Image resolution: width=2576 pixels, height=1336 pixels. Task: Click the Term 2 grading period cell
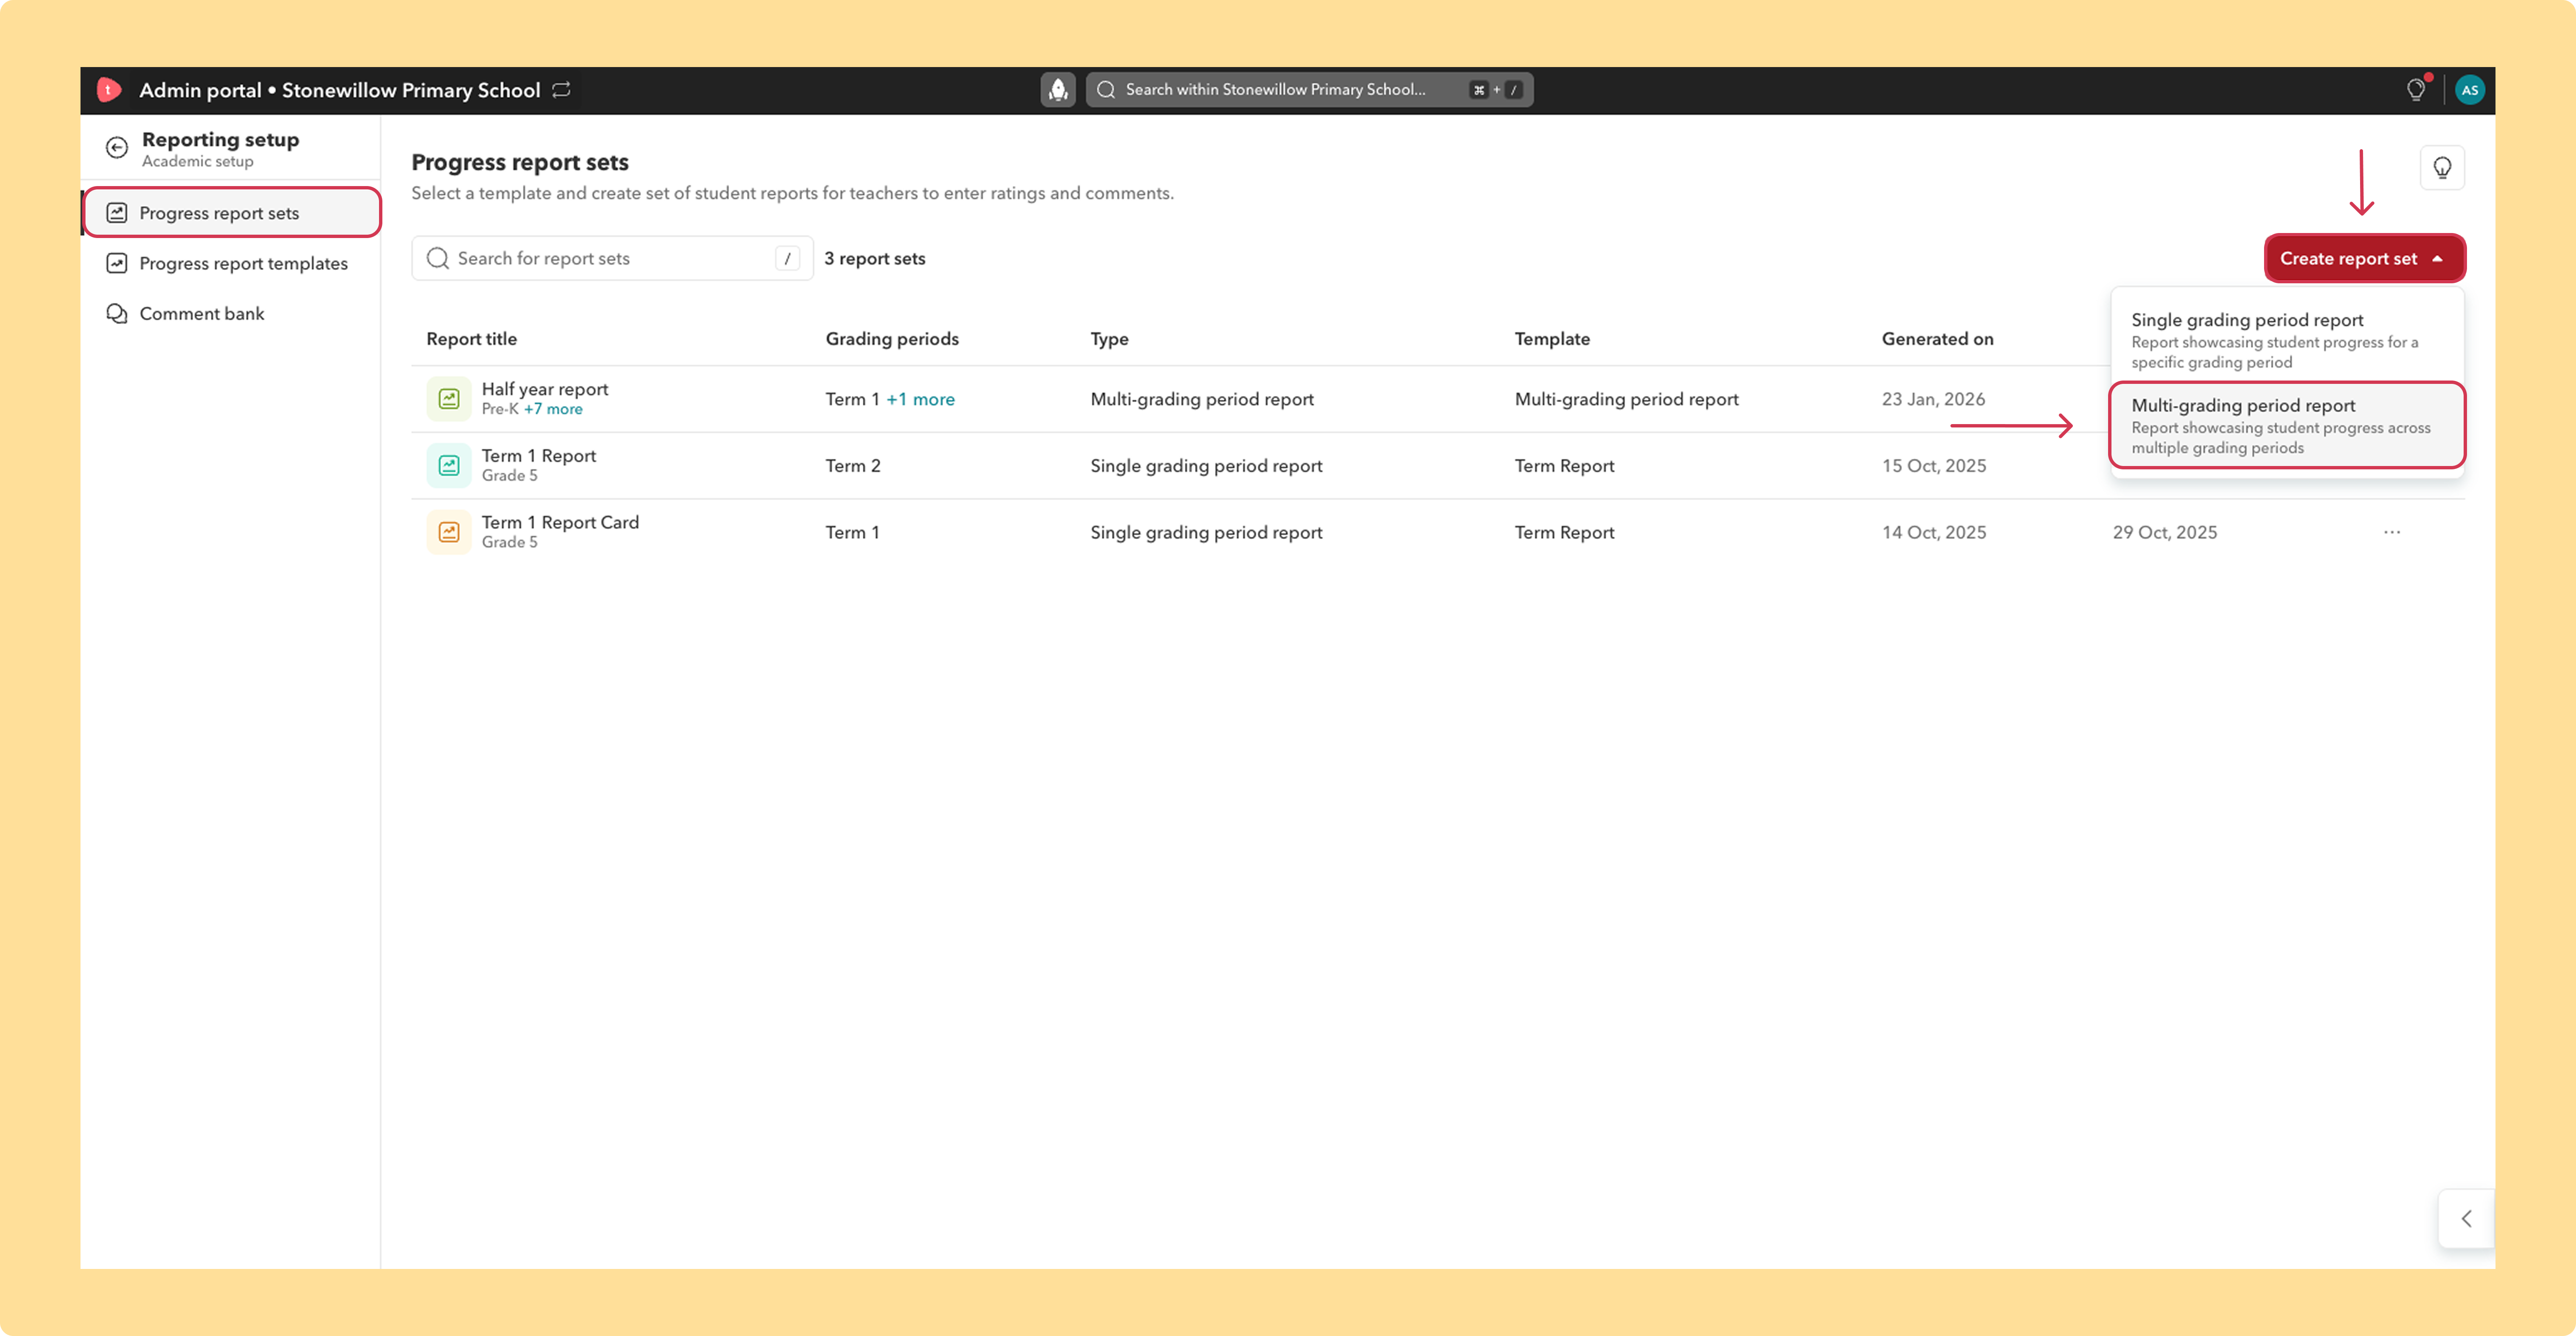(853, 467)
